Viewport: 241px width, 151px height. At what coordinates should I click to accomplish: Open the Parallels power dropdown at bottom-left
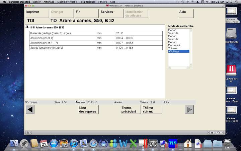(x=28, y=133)
